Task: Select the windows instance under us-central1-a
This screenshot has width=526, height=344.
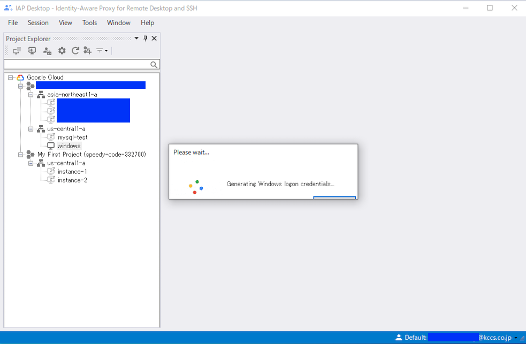Action: click(x=69, y=146)
